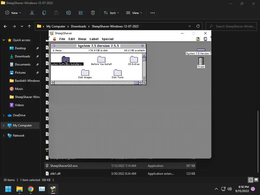Click the Delete trash icon in Explorer toolbar

(x=93, y=13)
